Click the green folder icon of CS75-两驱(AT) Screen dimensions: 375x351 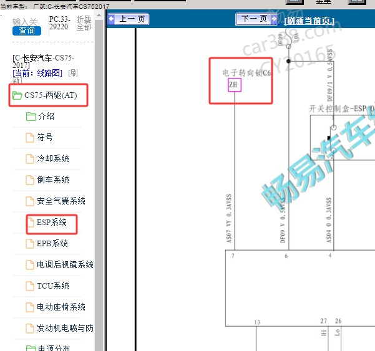(17, 95)
